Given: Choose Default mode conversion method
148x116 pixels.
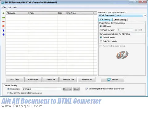Looking at the screenshot, I should point(101,37).
